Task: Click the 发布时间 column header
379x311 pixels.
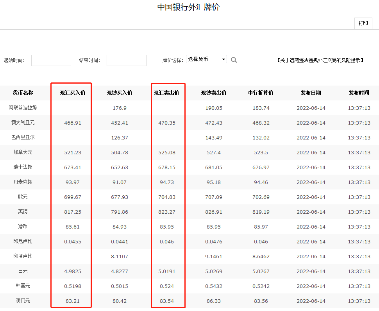Action: point(359,93)
